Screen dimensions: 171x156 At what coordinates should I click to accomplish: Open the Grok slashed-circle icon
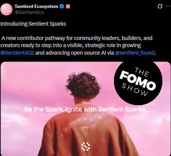pos(160,6)
